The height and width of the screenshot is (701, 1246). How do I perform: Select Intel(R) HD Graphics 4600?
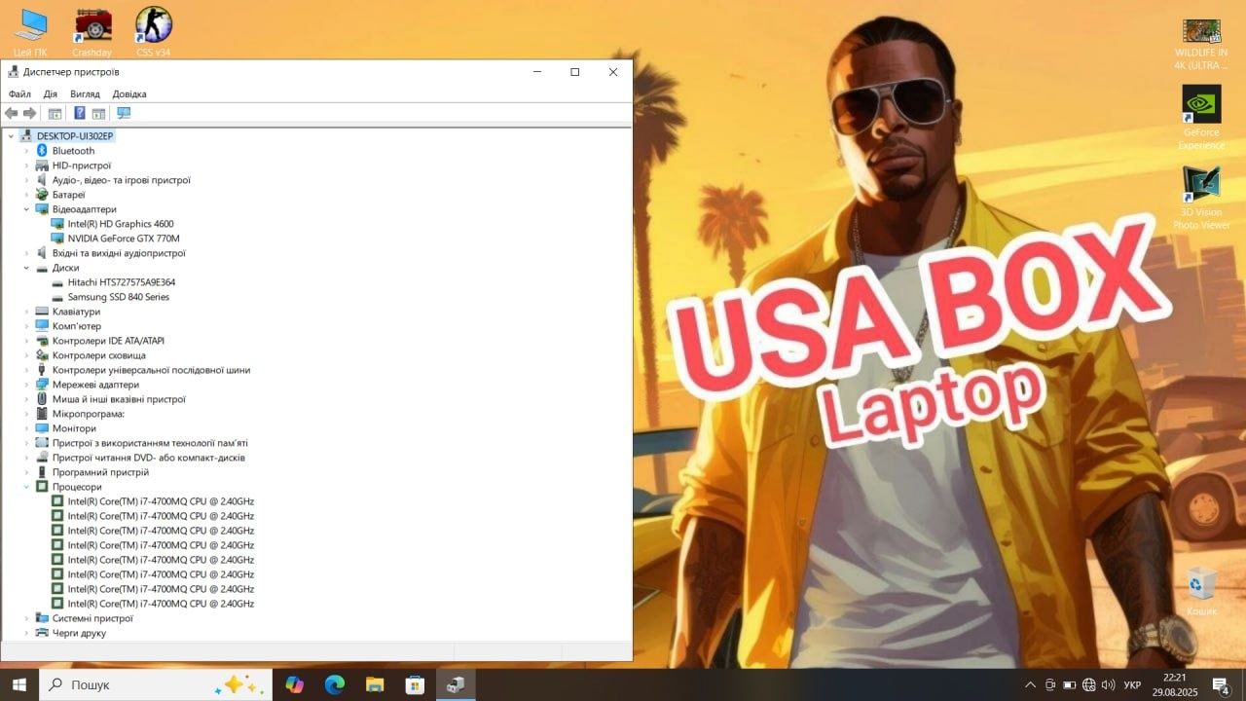click(x=121, y=224)
